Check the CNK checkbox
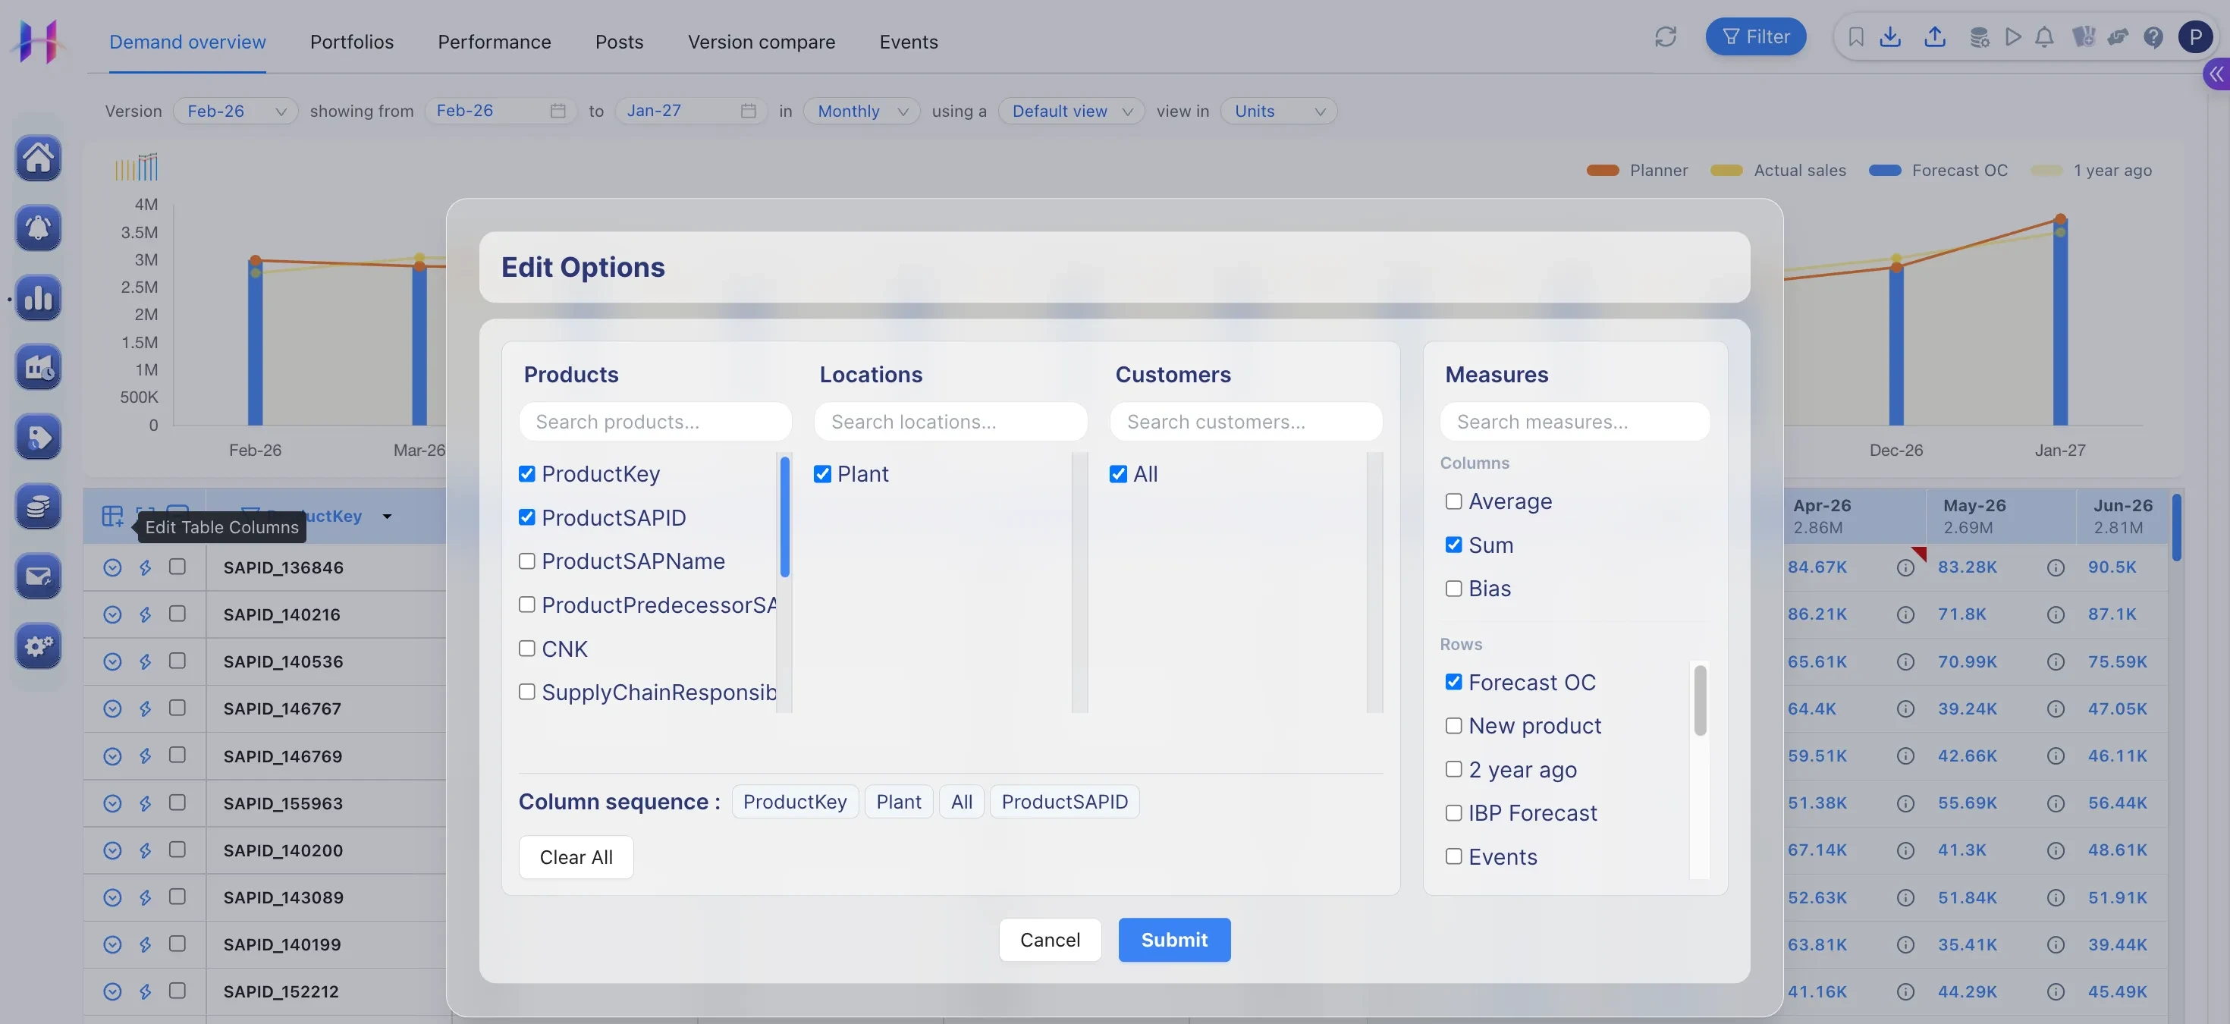 [x=526, y=649]
